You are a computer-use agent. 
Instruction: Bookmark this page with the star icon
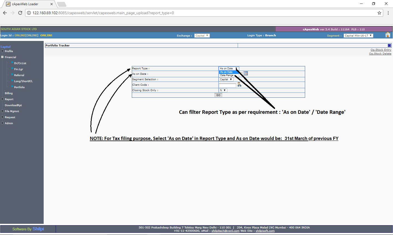point(379,13)
